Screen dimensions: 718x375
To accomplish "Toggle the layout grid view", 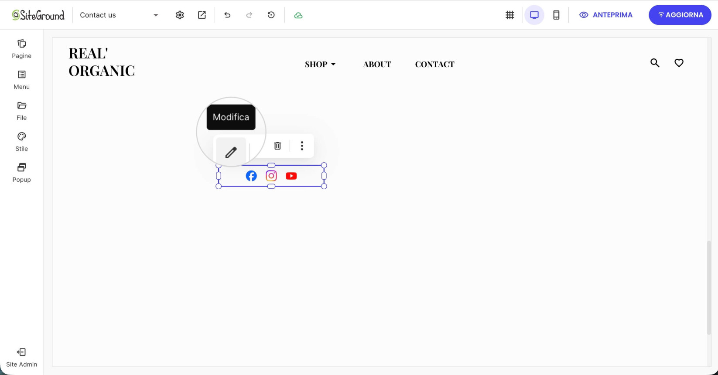I will tap(509, 15).
